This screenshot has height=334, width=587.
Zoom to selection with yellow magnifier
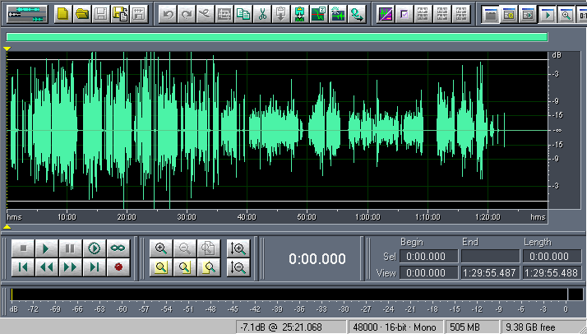161,267
